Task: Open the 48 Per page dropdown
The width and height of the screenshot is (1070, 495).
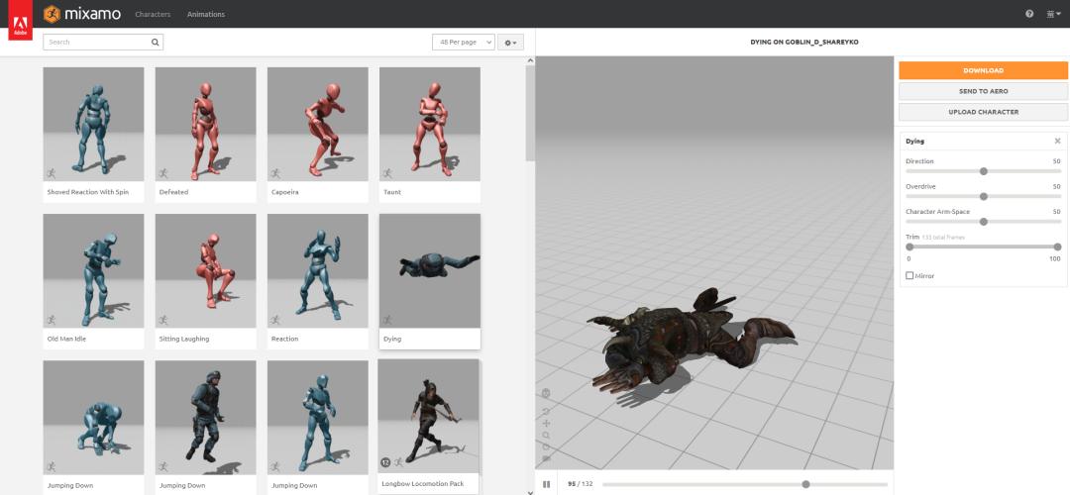Action: point(463,43)
